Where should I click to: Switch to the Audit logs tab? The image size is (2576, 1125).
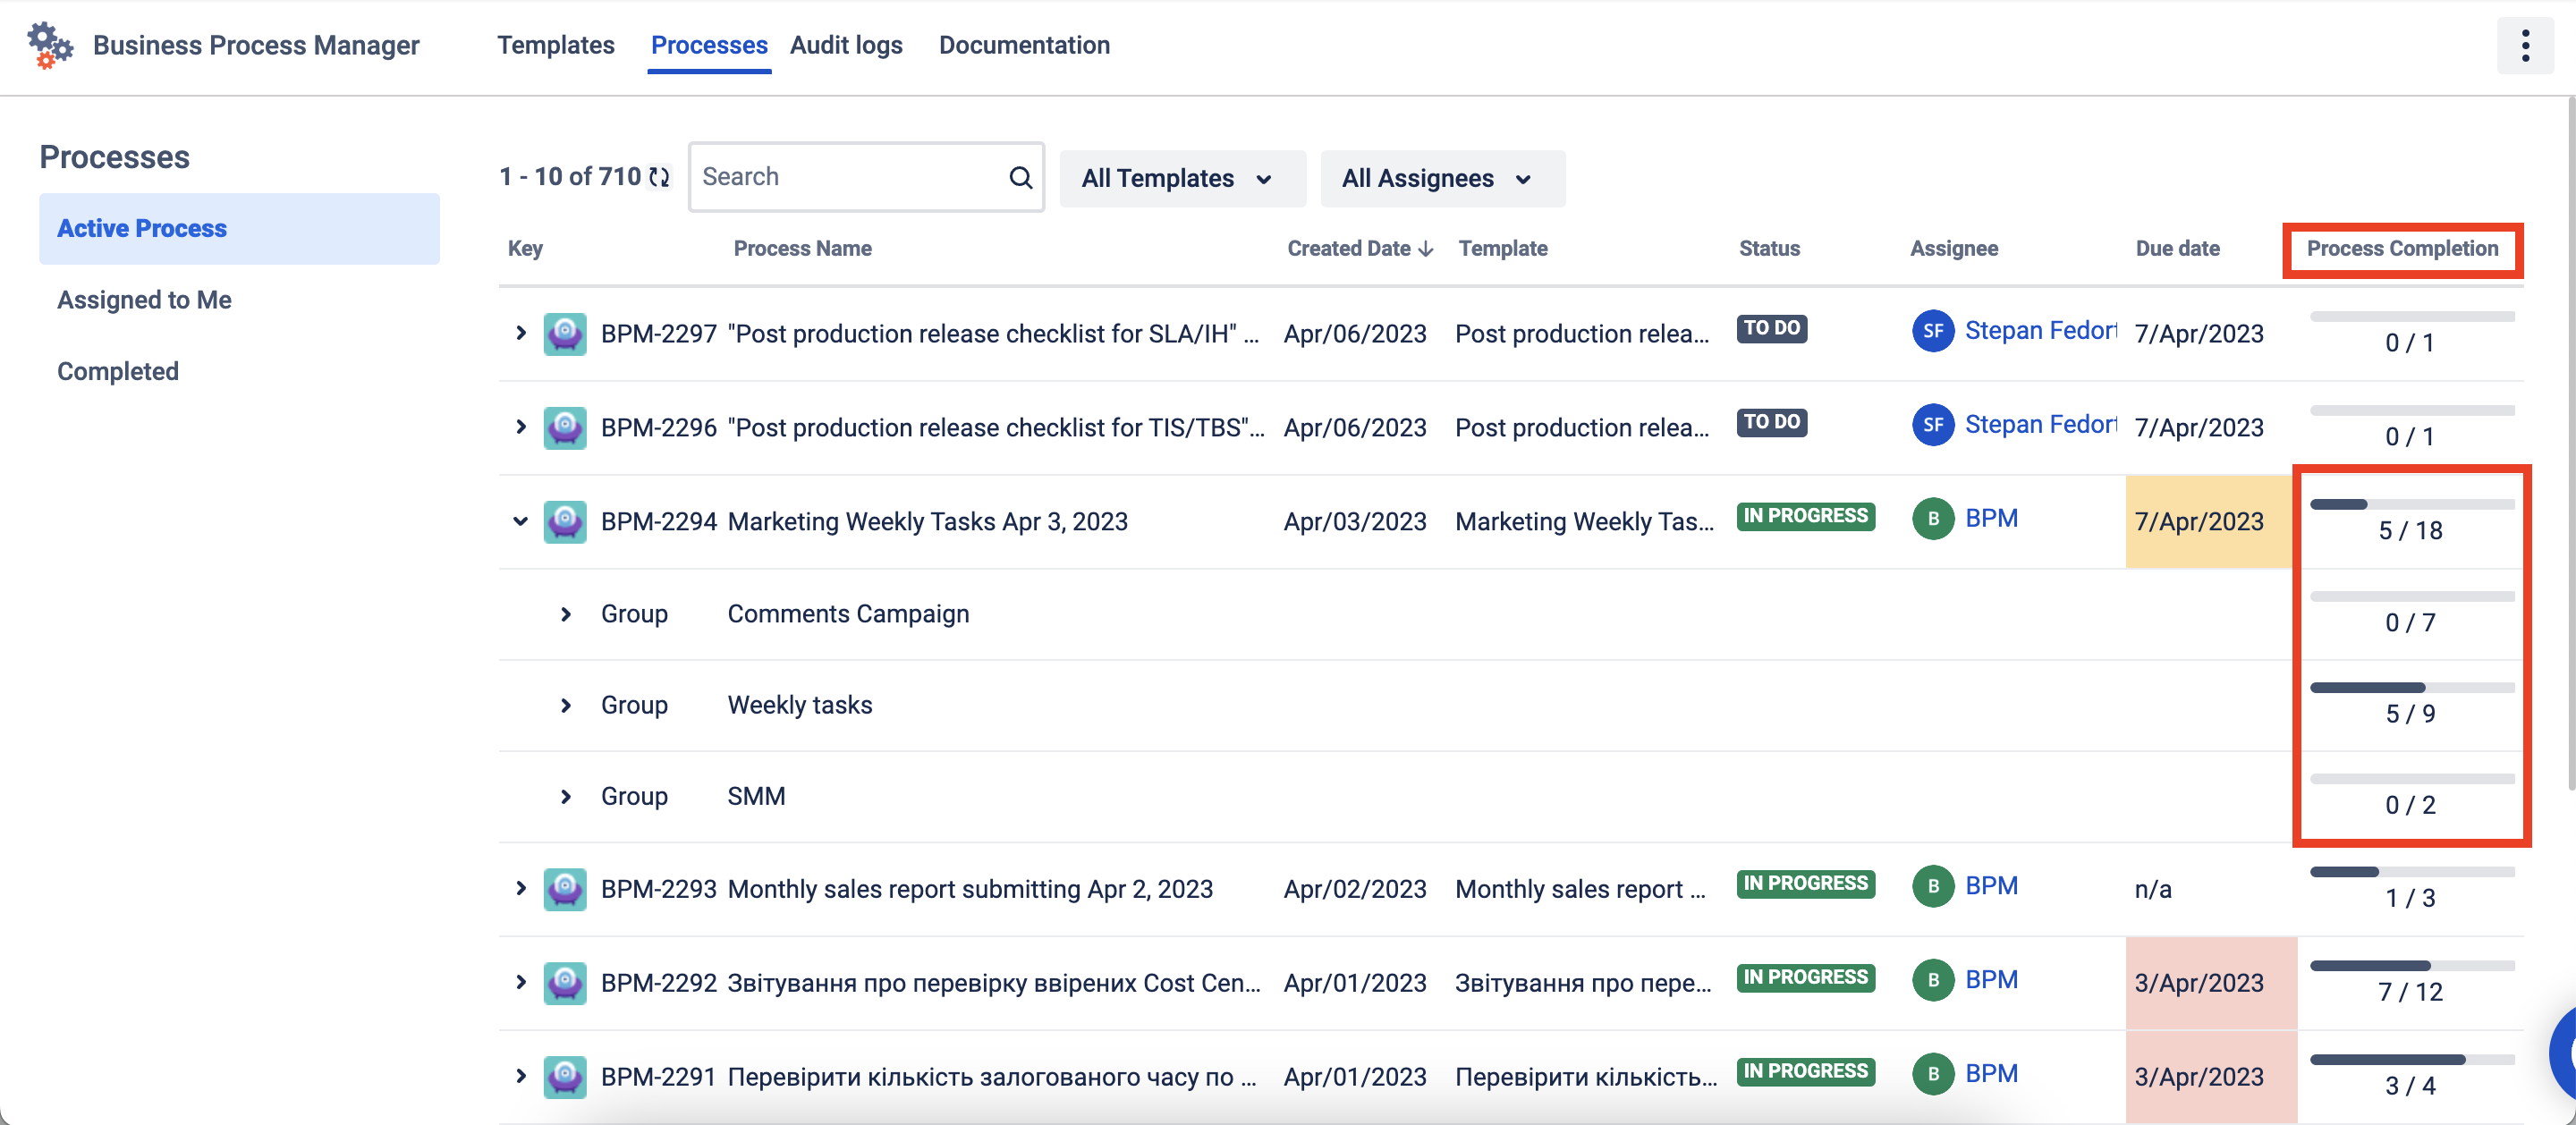(846, 45)
